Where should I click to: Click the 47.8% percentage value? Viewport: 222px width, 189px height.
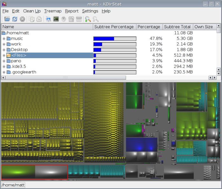156,38
